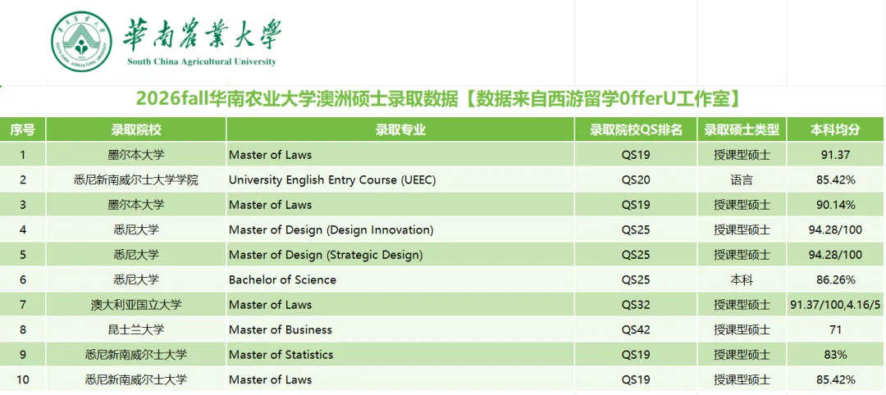Select the 录取院校QS排名 column header

[x=637, y=129]
